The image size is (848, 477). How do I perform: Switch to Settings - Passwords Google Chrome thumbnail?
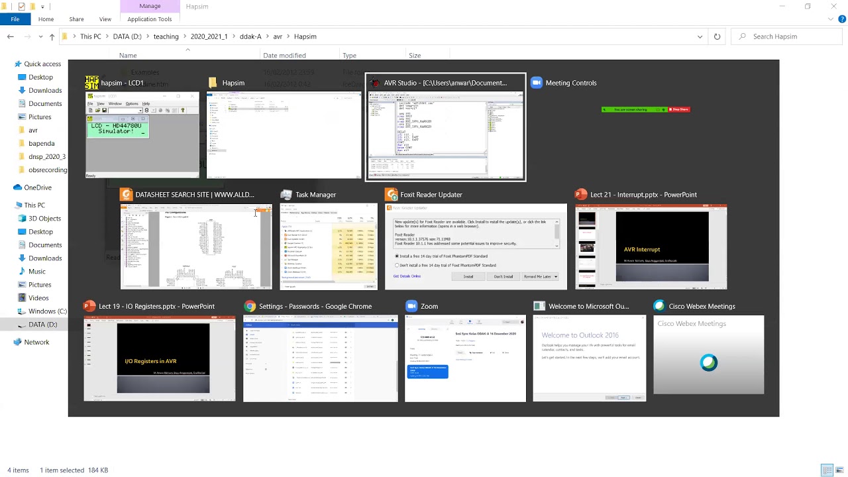(321, 358)
